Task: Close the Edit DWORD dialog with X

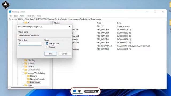Action: [x=69, y=27]
